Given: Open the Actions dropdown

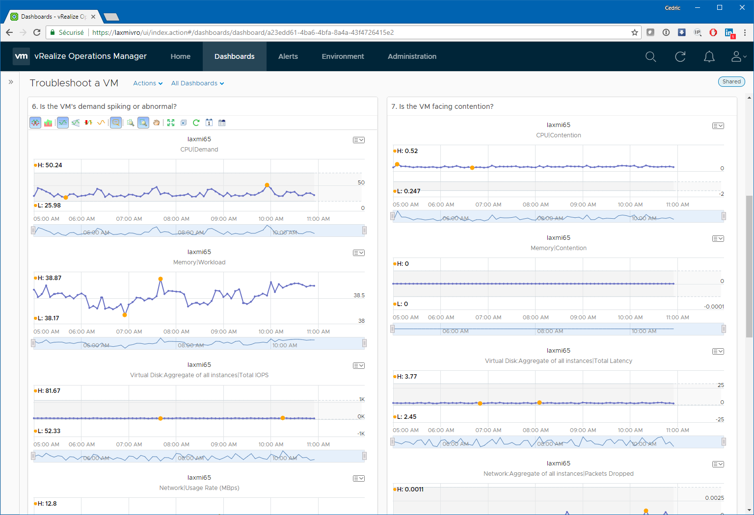Looking at the screenshot, I should 148,83.
